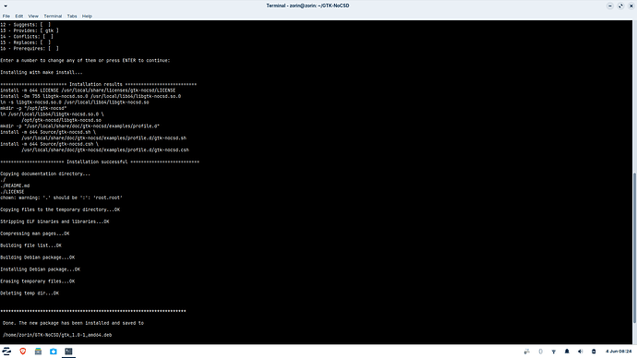Open the file manager taskbar icon

(38, 352)
